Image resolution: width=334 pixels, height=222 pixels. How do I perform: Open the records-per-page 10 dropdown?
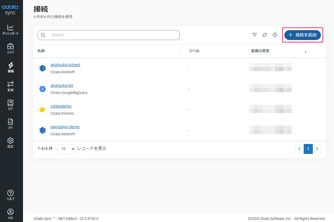click(66, 149)
